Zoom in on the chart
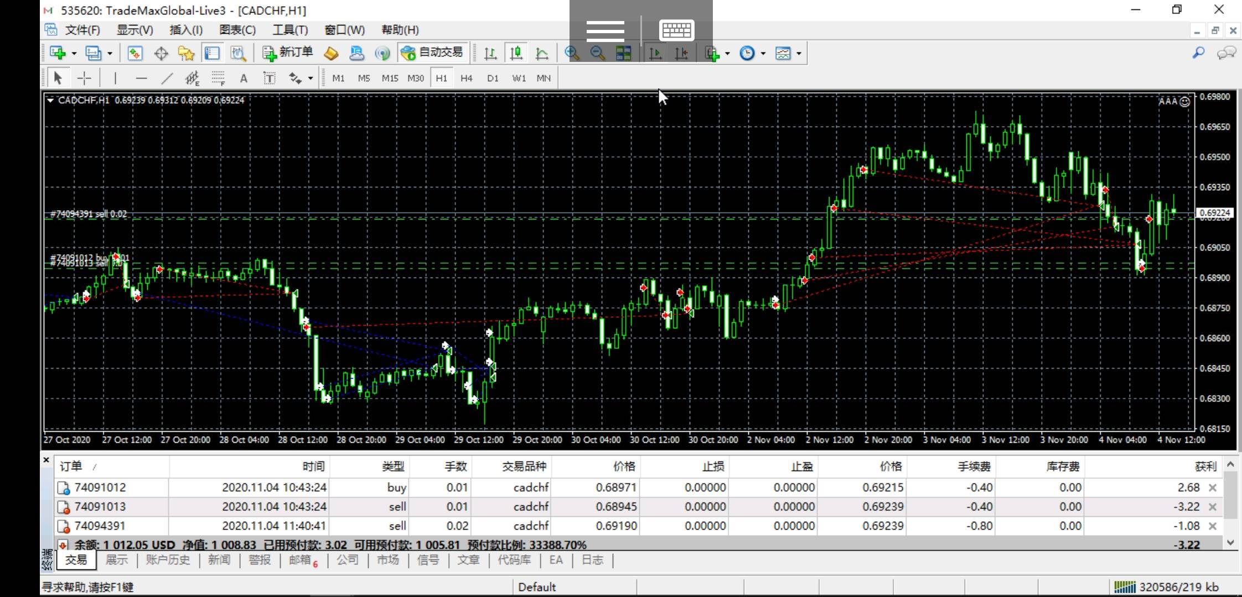This screenshot has height=597, width=1242. [x=572, y=53]
